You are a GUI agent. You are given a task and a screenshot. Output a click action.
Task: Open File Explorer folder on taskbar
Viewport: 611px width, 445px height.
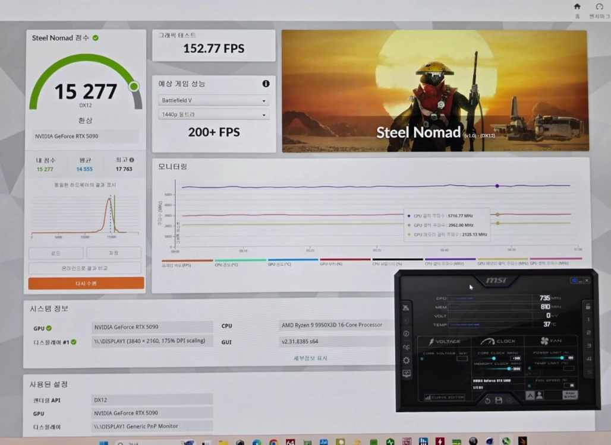tap(223, 442)
